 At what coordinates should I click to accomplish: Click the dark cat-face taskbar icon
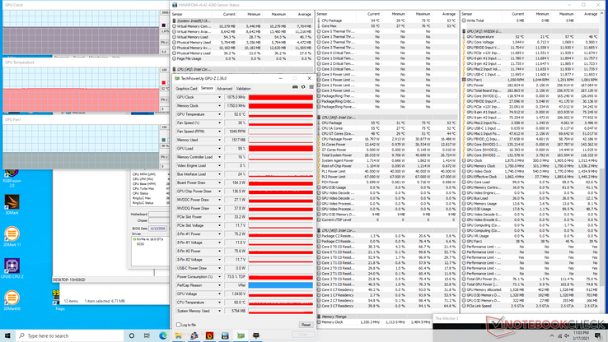pos(256,335)
